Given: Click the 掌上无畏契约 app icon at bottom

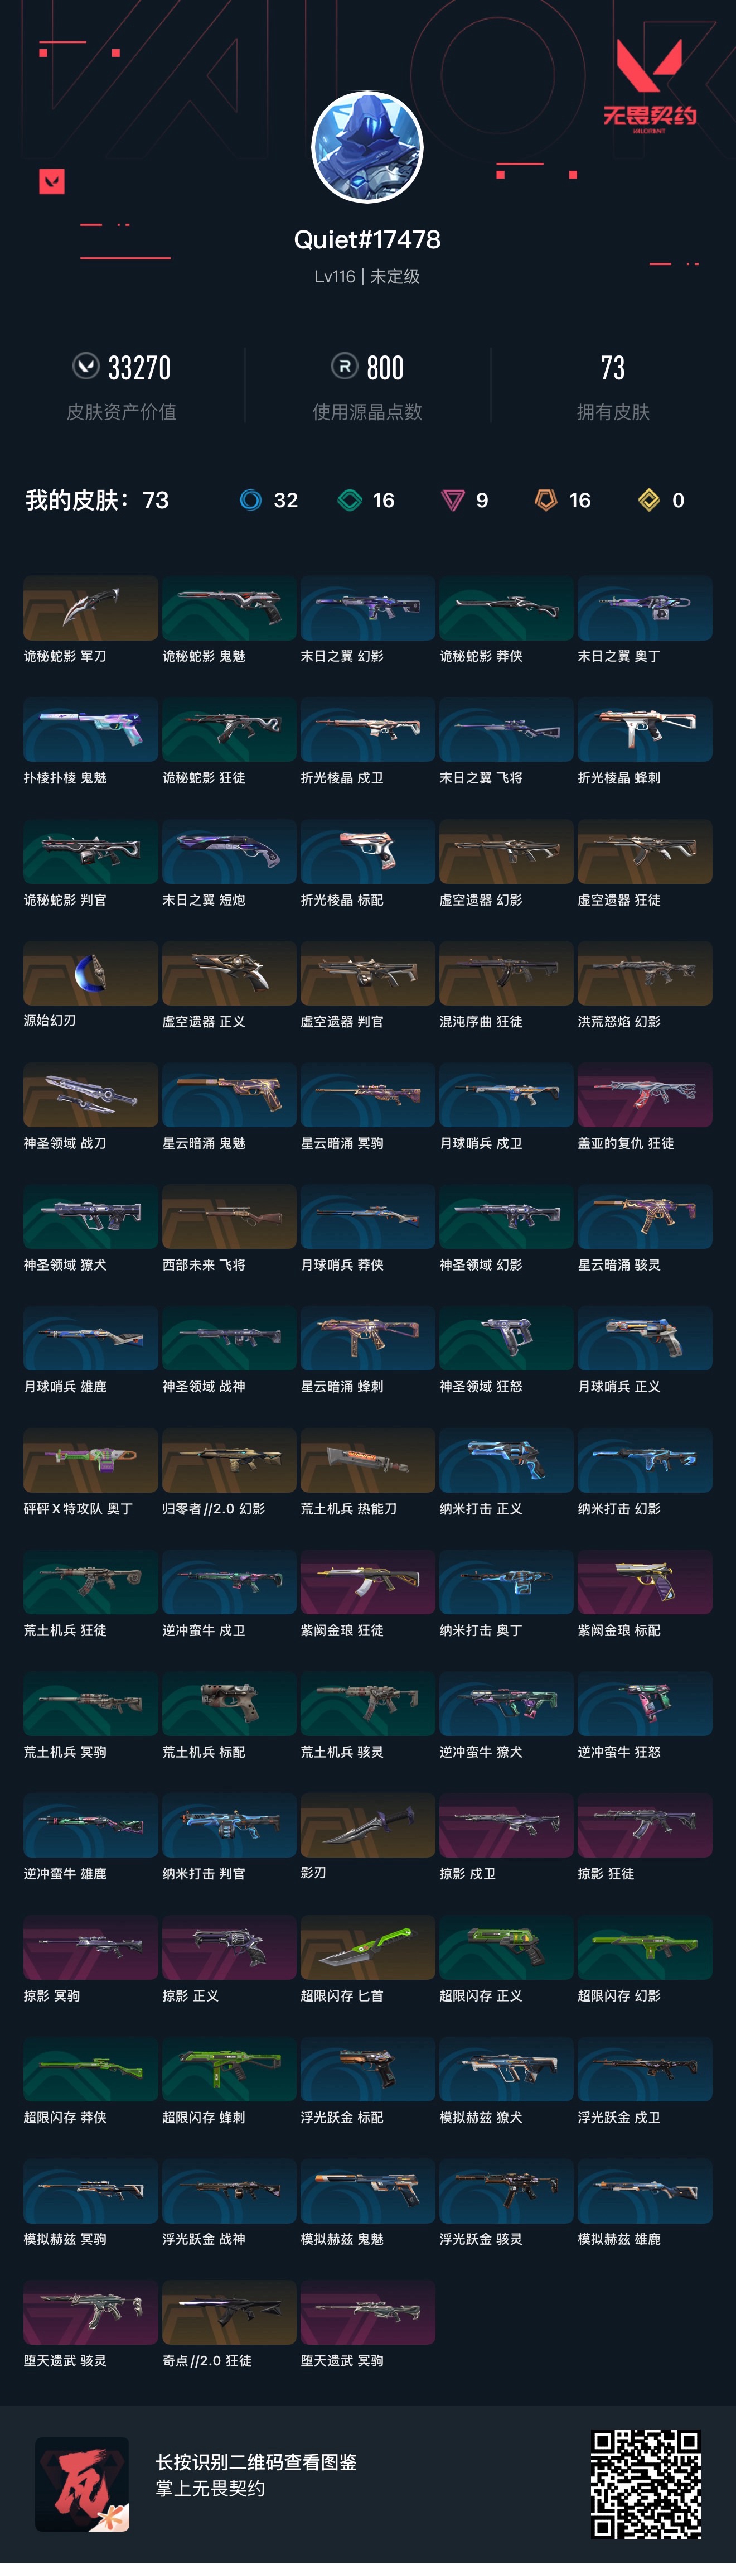Looking at the screenshot, I should click(x=81, y=2484).
